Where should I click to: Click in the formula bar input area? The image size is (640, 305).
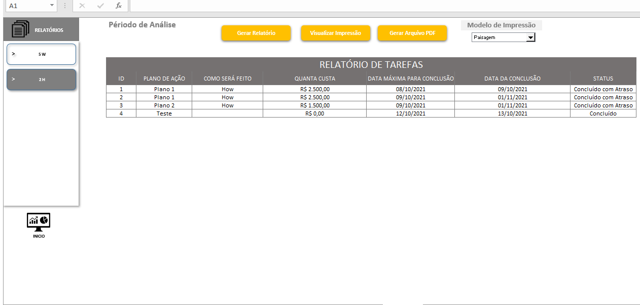click(x=380, y=6)
